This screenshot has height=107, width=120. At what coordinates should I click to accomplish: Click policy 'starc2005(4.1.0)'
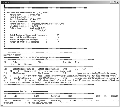[38, 30]
